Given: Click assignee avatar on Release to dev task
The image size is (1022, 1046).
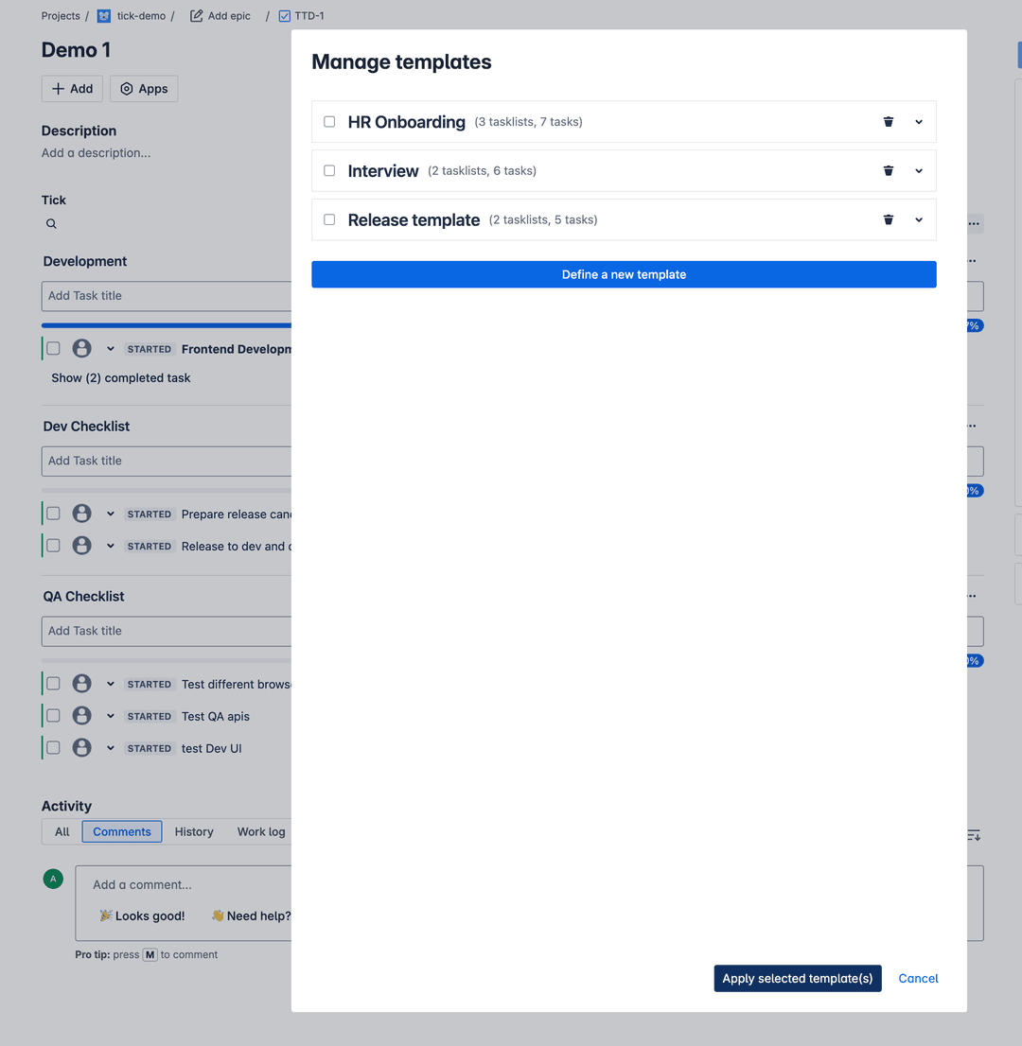Looking at the screenshot, I should [82, 546].
